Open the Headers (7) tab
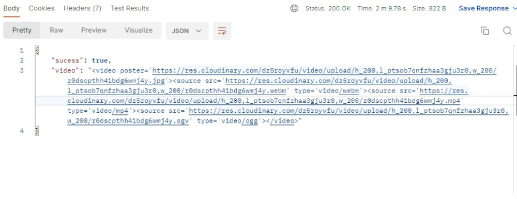517x199 pixels. (x=82, y=8)
